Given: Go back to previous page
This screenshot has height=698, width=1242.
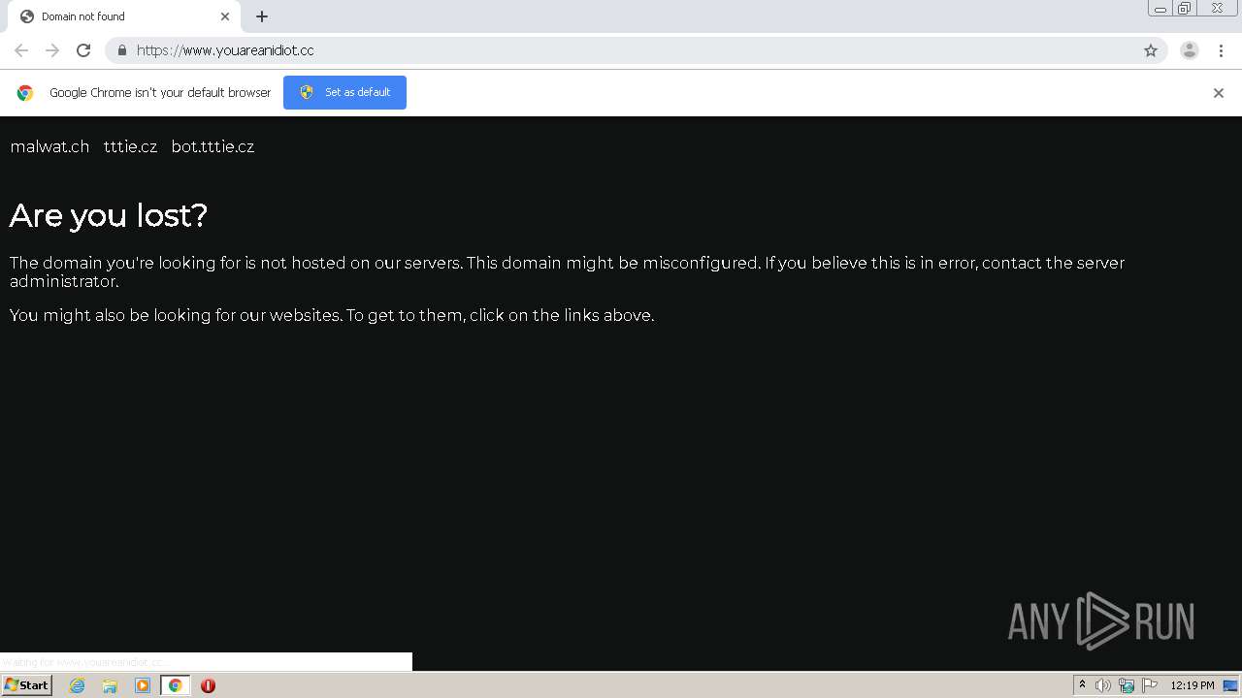Looking at the screenshot, I should click(x=21, y=50).
